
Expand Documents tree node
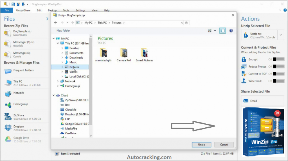(62, 53)
